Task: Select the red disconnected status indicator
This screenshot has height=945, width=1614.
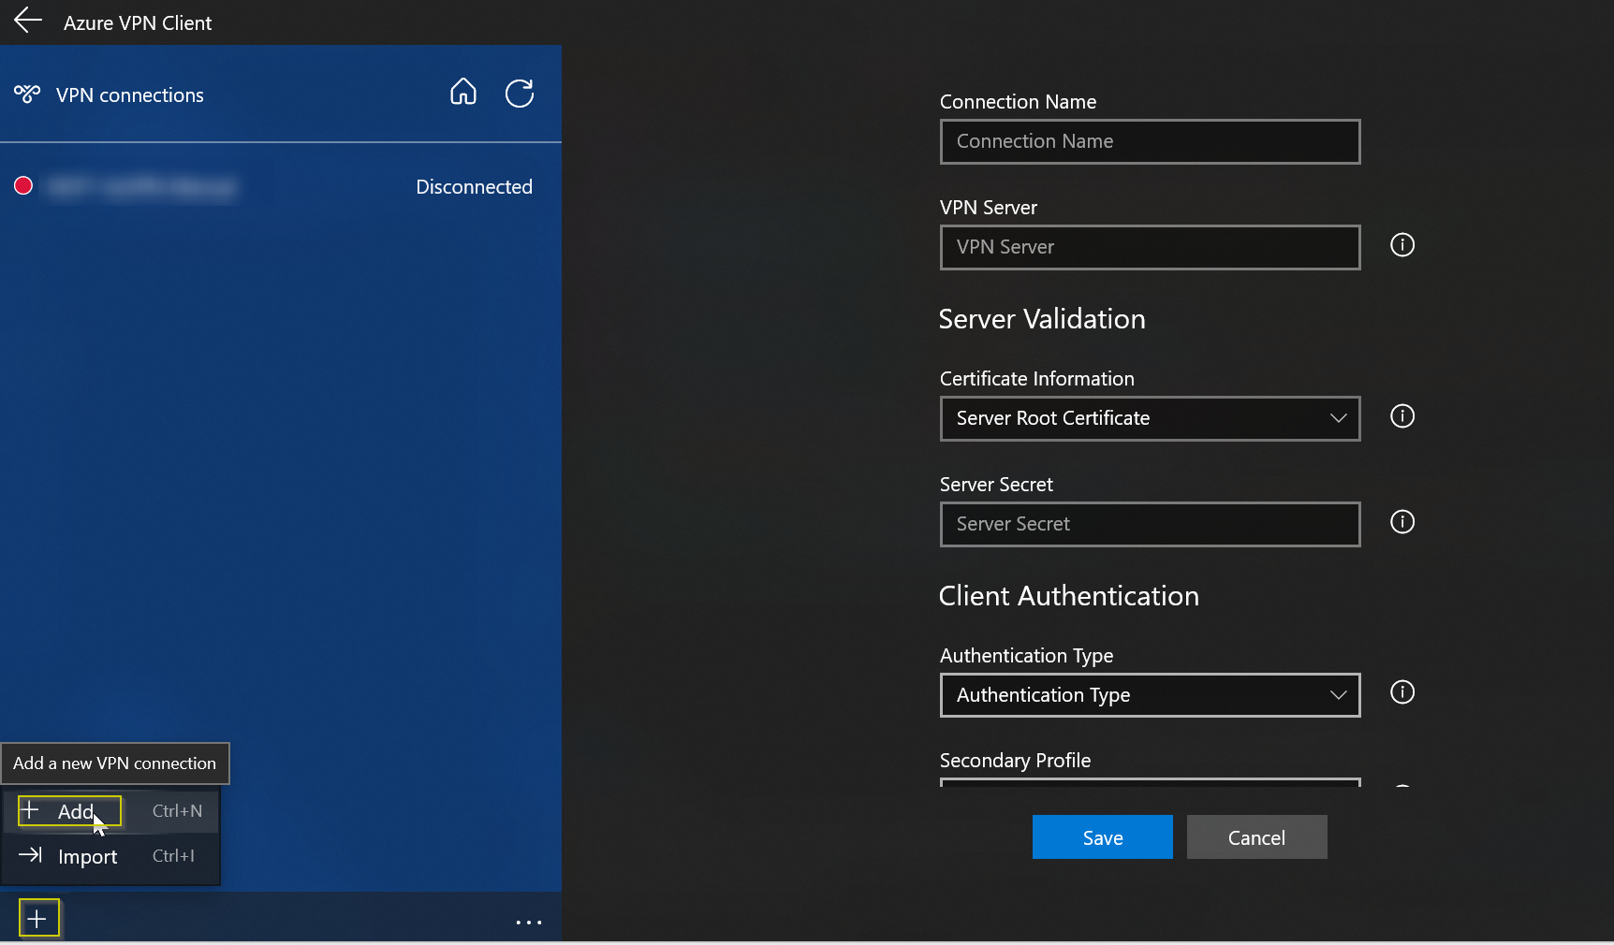Action: pyautogui.click(x=23, y=185)
